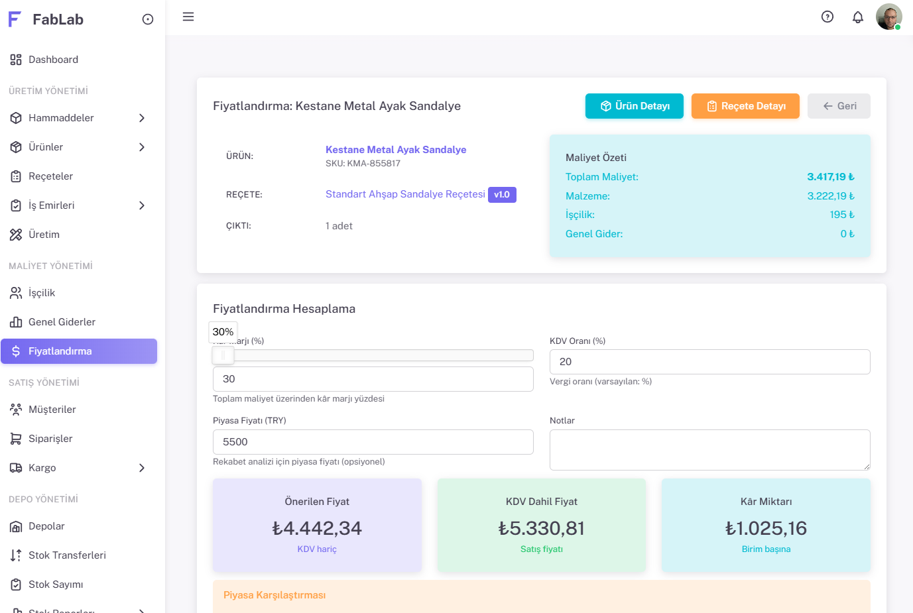Viewport: 913px width, 613px height.
Task: Click the Genel Giderler chart icon
Action: tap(16, 322)
